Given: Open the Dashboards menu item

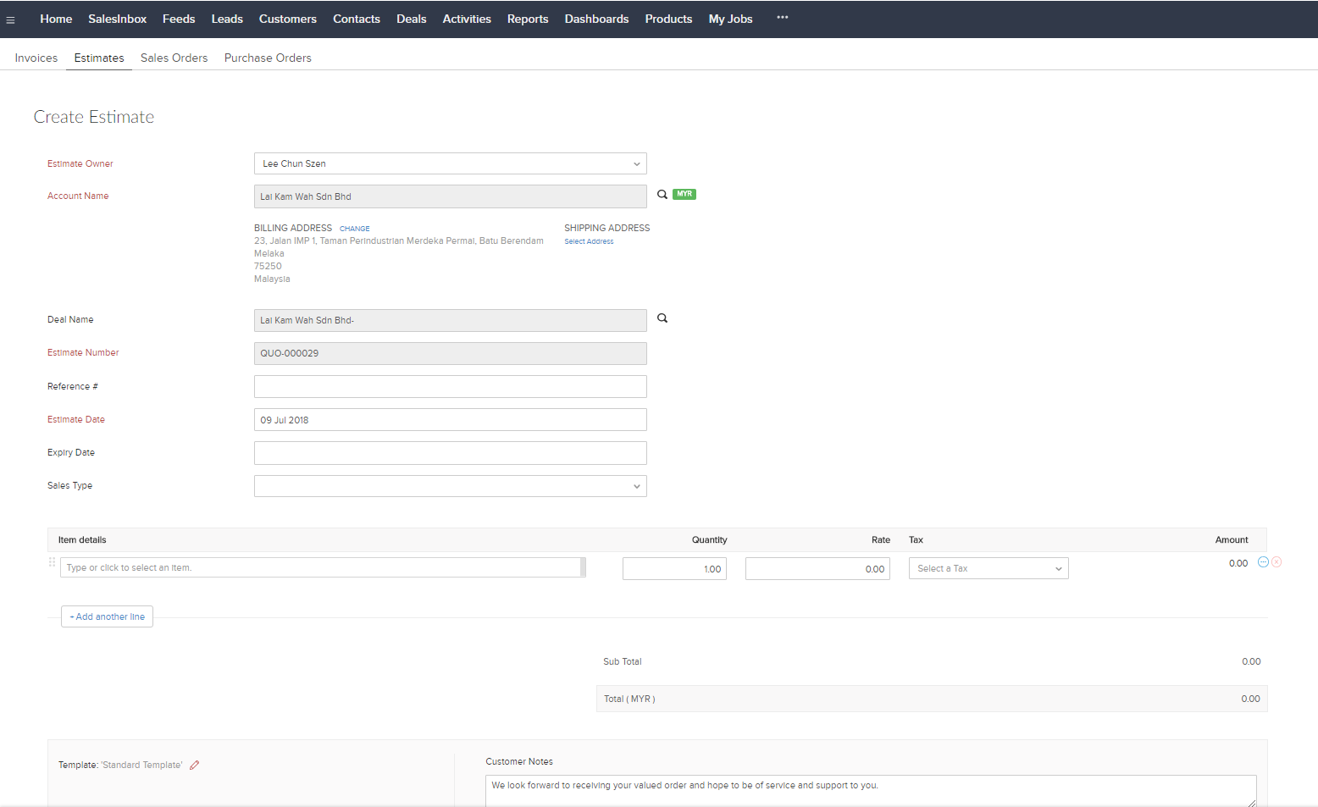Looking at the screenshot, I should [x=596, y=19].
